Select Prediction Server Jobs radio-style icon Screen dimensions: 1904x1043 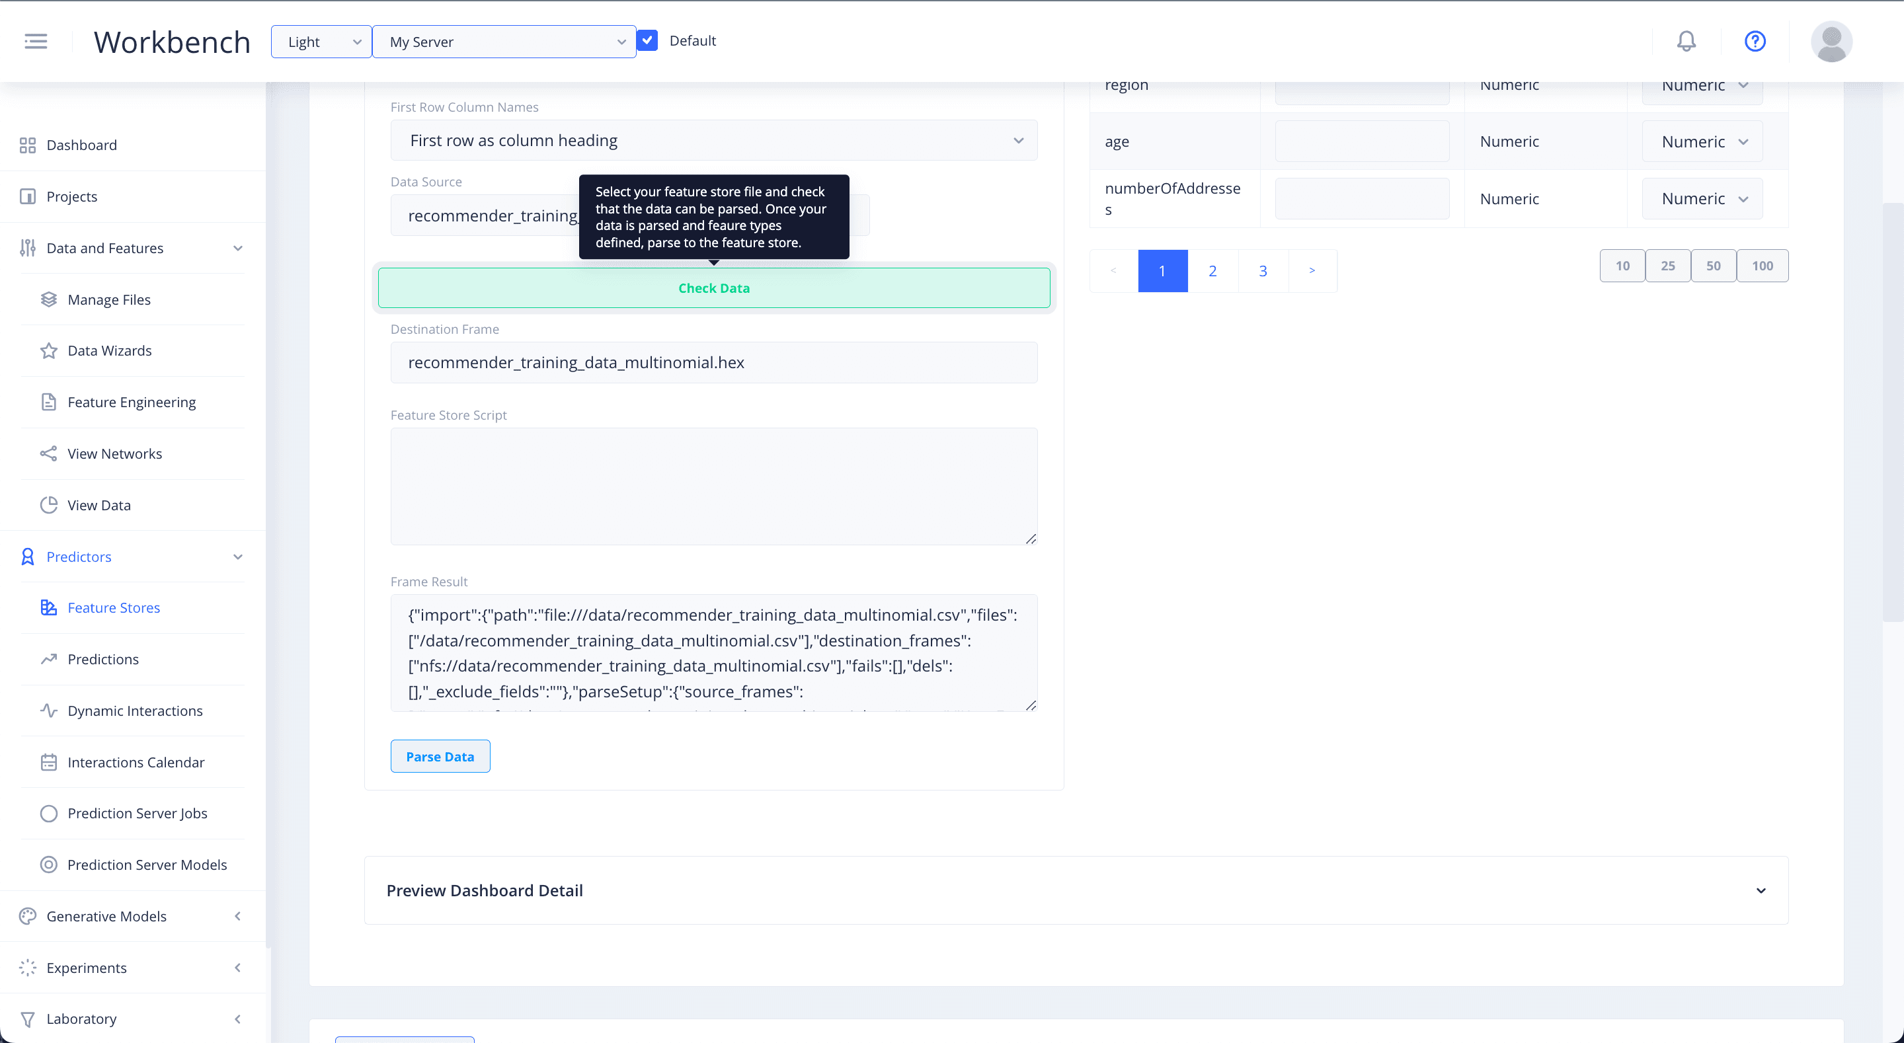48,813
